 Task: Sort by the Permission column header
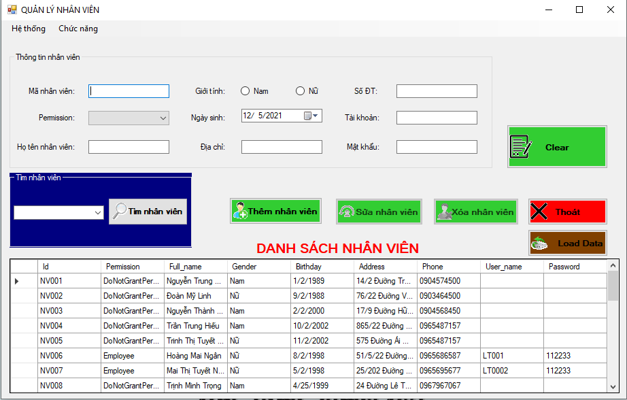pyautogui.click(x=133, y=267)
